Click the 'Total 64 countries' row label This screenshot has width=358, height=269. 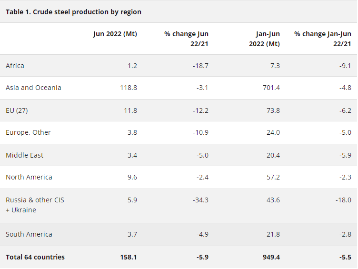[35, 257]
